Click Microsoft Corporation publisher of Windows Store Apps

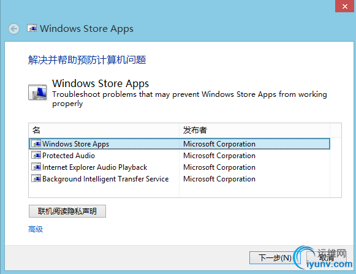click(219, 144)
